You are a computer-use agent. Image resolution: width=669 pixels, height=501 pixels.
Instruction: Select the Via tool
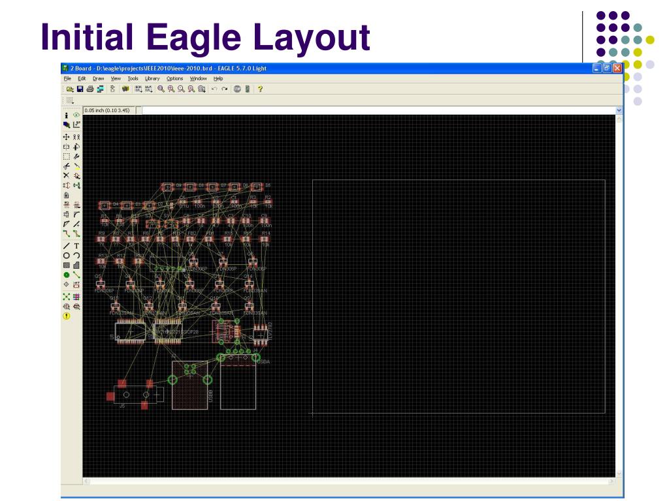coord(66,275)
